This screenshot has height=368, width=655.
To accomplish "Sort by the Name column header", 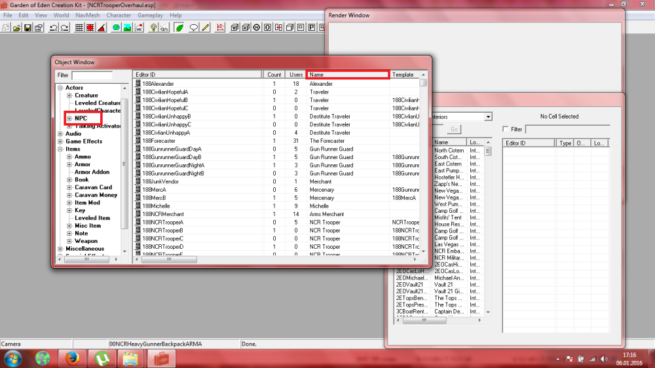I will coord(348,75).
